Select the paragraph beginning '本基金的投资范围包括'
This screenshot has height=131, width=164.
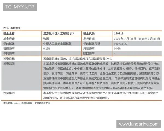101,76
